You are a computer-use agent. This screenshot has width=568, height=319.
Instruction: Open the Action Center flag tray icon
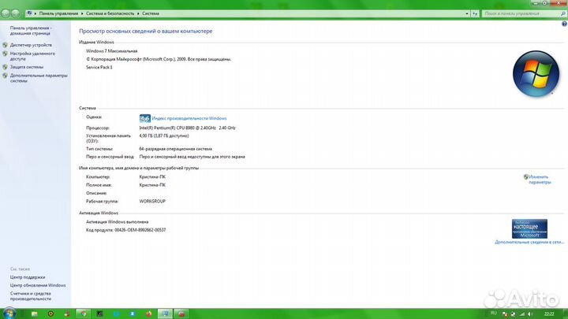coord(506,314)
